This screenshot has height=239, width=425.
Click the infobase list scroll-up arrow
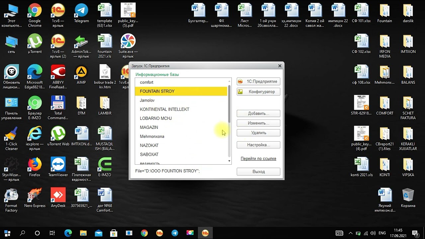(x=229, y=81)
